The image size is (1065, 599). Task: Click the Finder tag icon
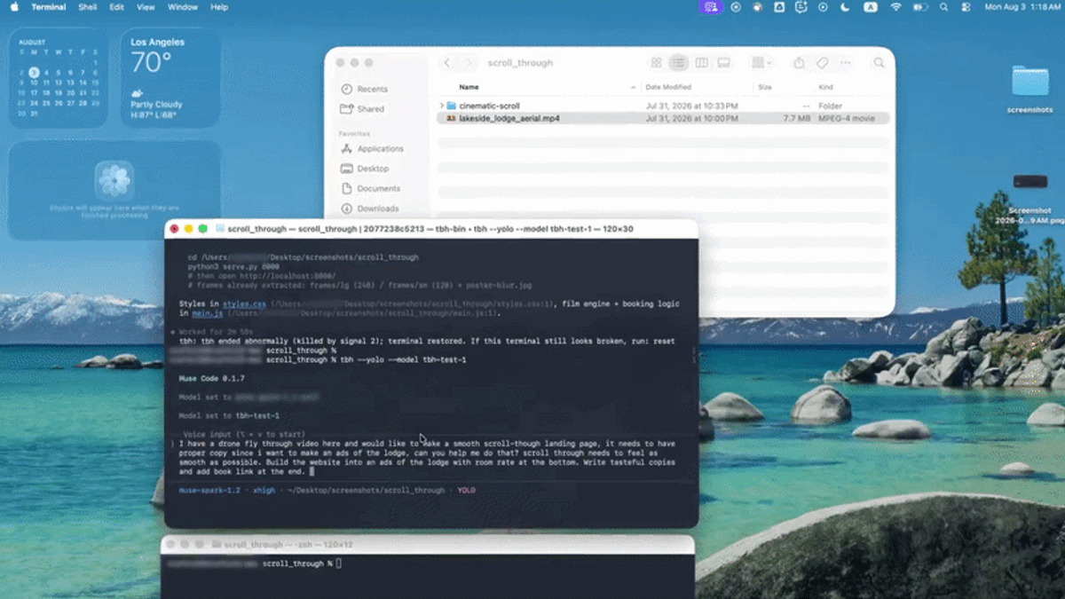(822, 63)
